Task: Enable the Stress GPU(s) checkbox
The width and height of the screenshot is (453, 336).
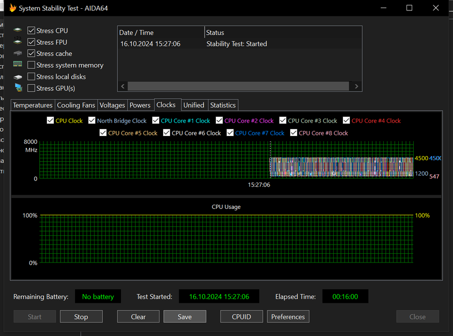Action: (32, 88)
